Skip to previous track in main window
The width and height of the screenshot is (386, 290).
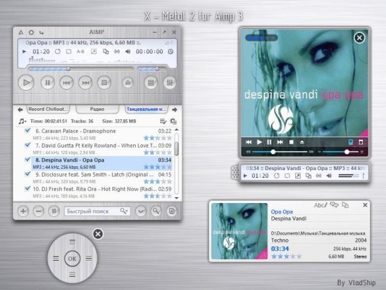[x=66, y=82]
